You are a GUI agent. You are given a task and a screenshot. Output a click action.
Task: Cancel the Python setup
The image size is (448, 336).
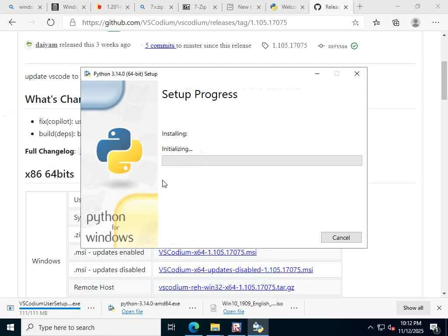(x=341, y=238)
